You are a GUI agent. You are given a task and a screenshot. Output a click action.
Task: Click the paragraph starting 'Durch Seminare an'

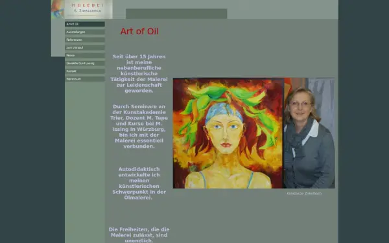pos(139,126)
